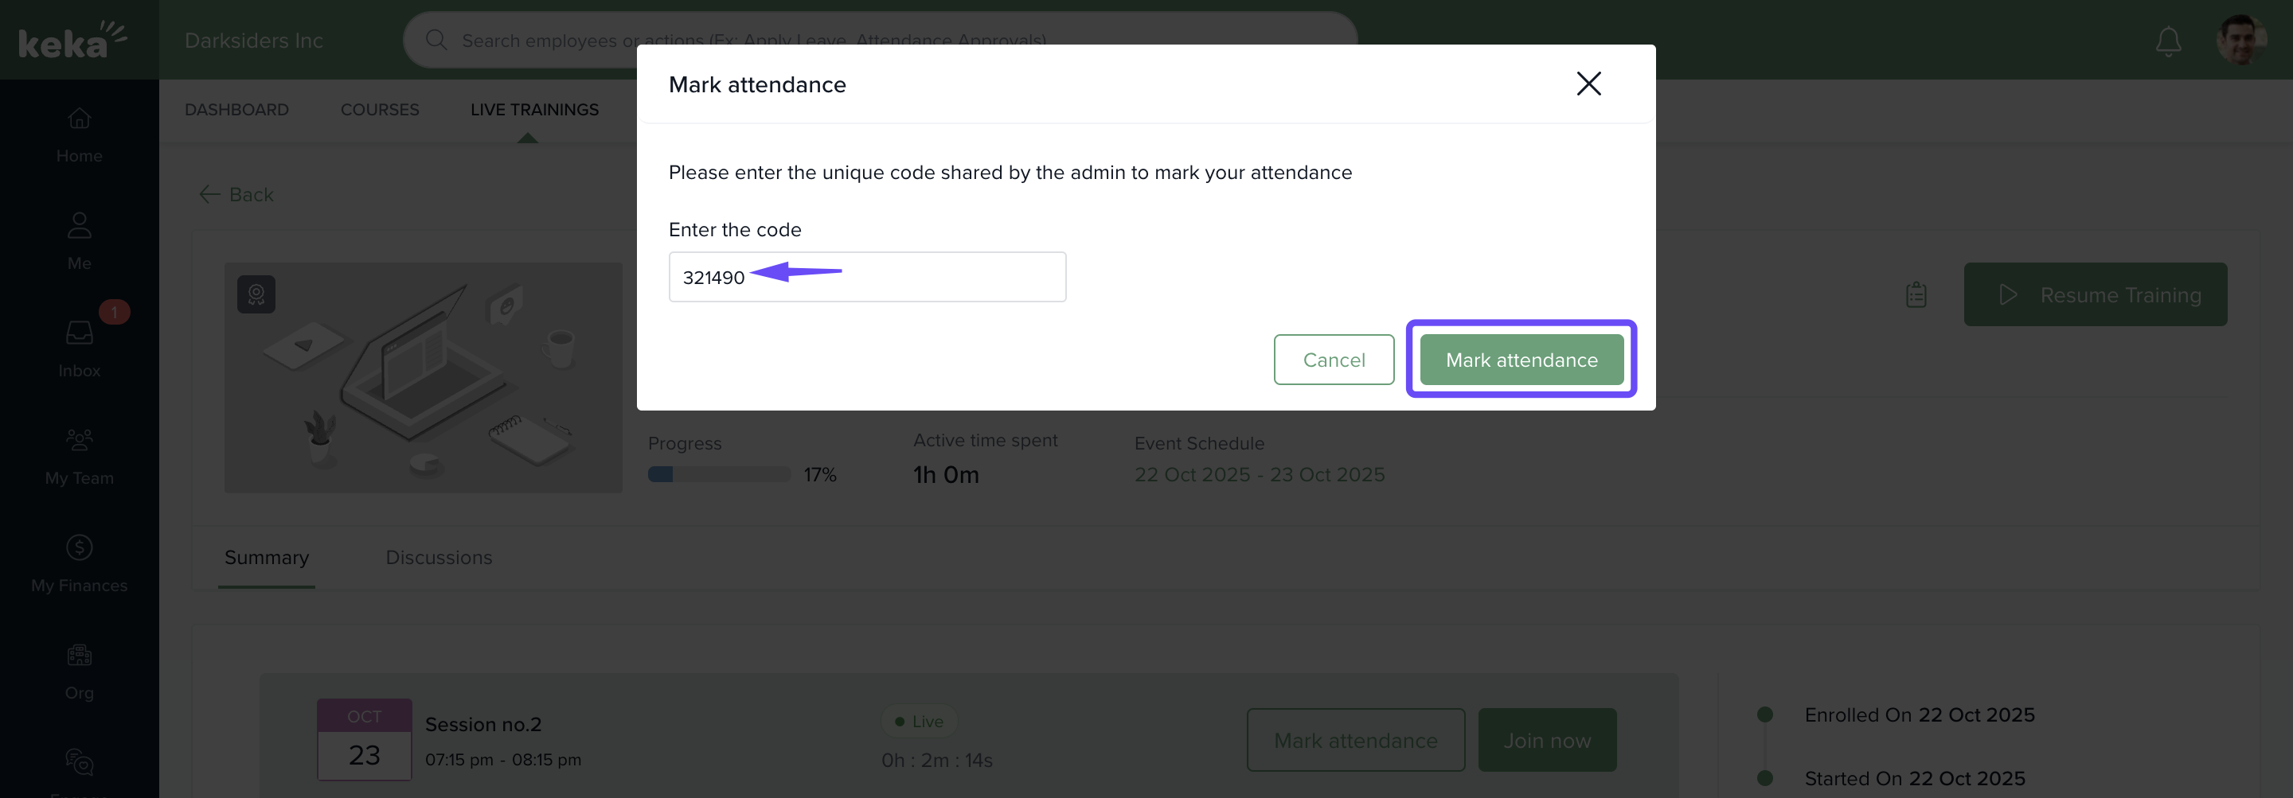The height and width of the screenshot is (798, 2293).
Task: Close the Mark attendance dialog
Action: (x=1588, y=84)
